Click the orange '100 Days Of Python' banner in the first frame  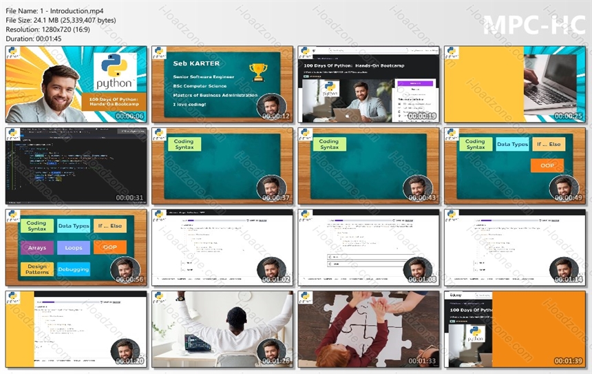coord(114,101)
